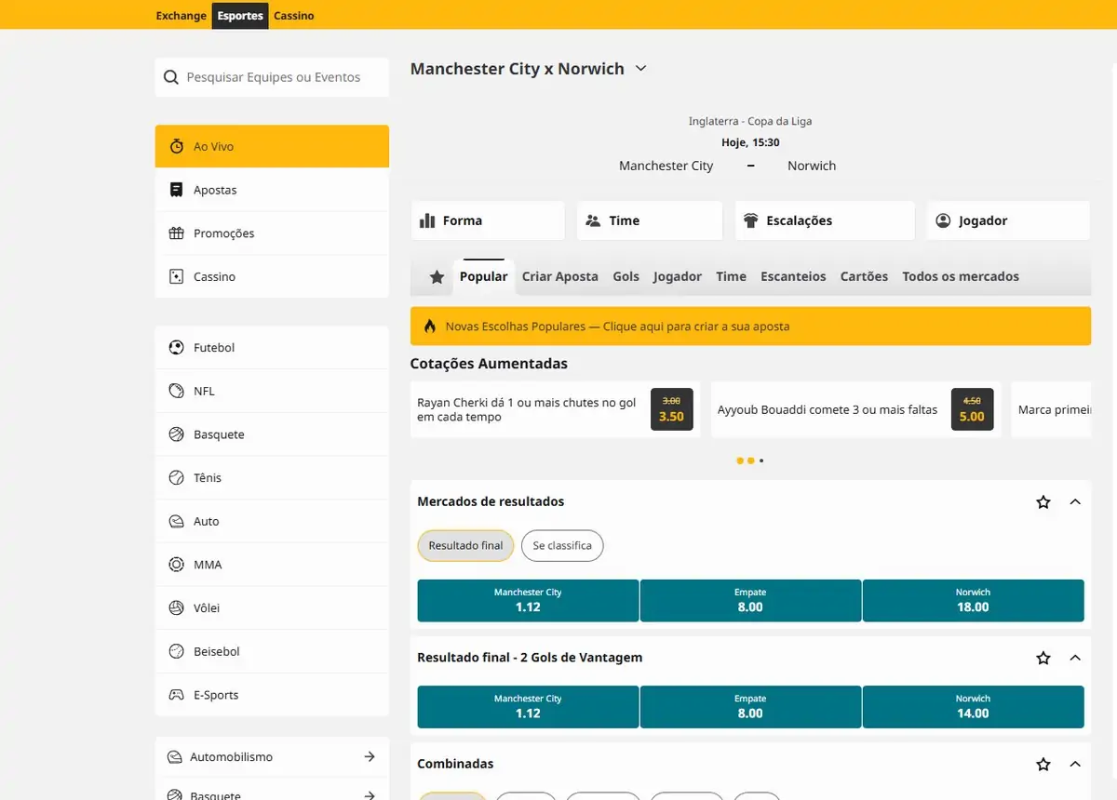The width and height of the screenshot is (1117, 800).
Task: Click the Escalações shirt icon
Action: [750, 220]
